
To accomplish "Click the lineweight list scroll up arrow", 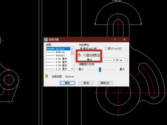I will [x=72, y=49].
